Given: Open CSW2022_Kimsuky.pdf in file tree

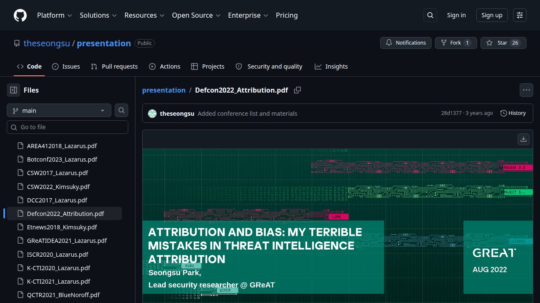Looking at the screenshot, I should click(58, 186).
